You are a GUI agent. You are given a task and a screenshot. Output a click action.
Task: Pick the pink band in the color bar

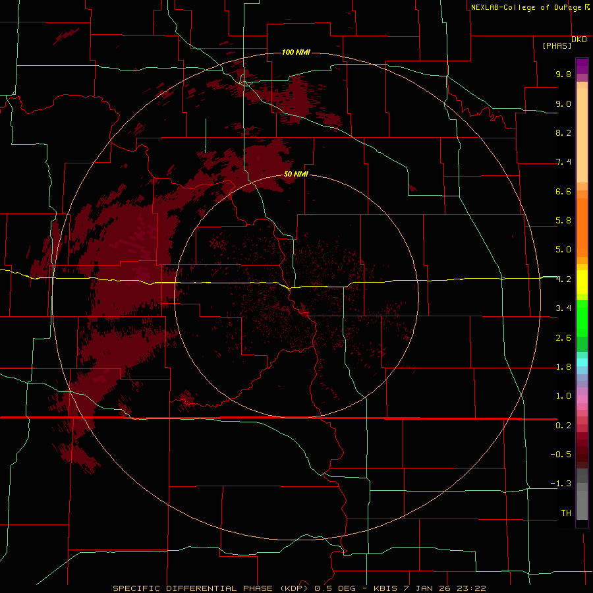click(582, 399)
